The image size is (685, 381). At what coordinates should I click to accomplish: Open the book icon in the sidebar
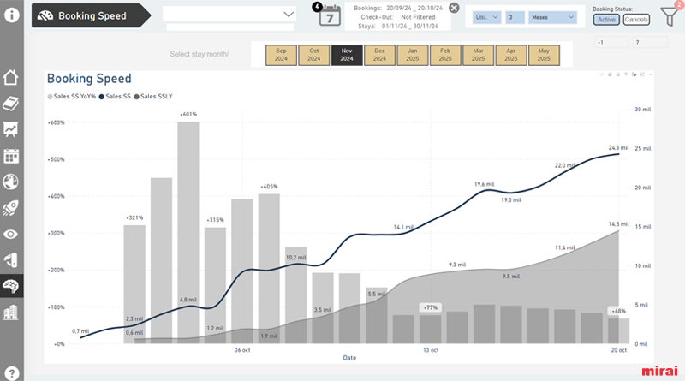(11, 104)
